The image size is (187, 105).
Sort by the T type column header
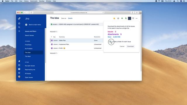[51, 37]
